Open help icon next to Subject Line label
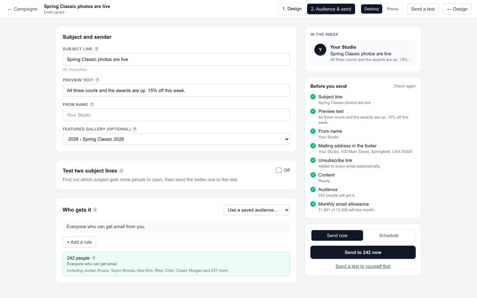 tap(96, 49)
